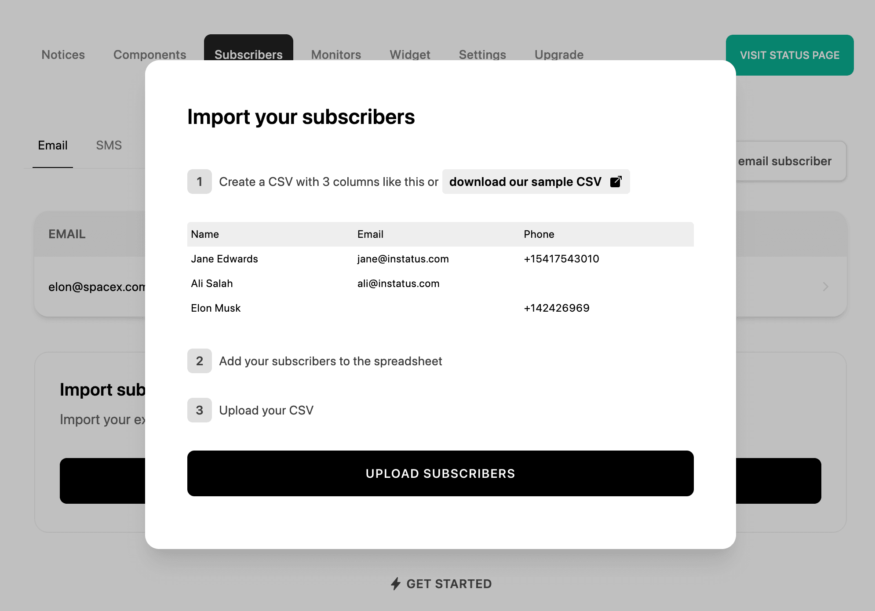This screenshot has height=611, width=875.
Task: Click the Monitors navigation item
Action: (336, 55)
